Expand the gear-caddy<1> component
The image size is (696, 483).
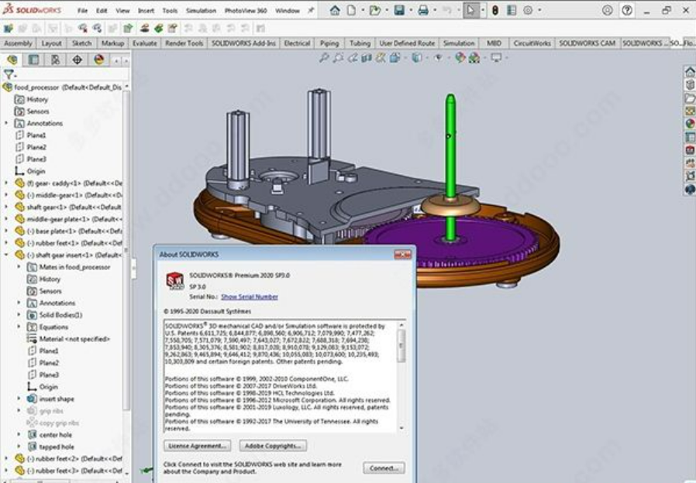(x=6, y=183)
